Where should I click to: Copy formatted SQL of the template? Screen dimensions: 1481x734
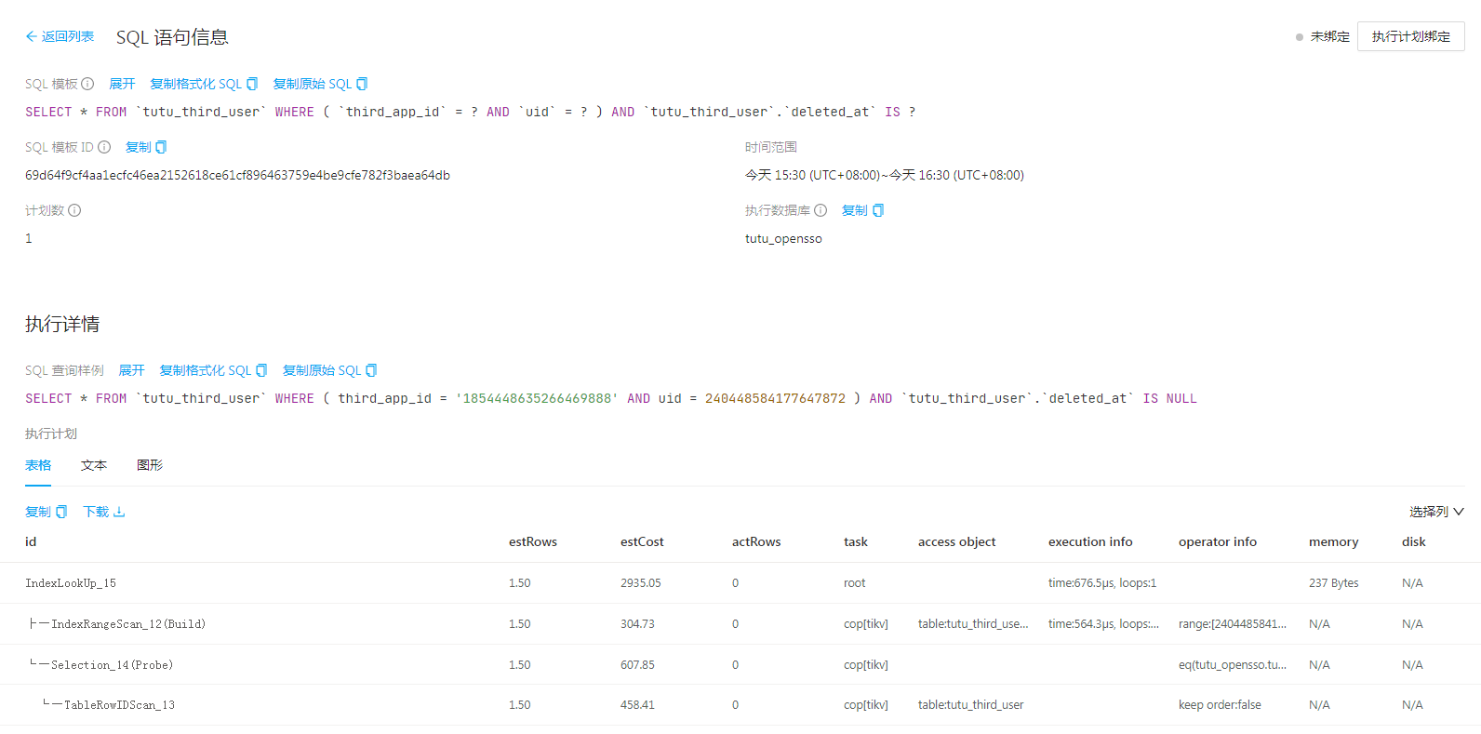[x=204, y=84]
